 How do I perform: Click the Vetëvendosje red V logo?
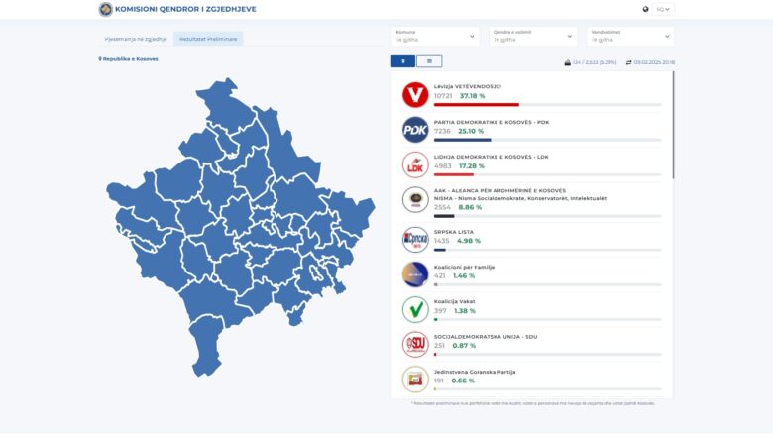click(415, 94)
